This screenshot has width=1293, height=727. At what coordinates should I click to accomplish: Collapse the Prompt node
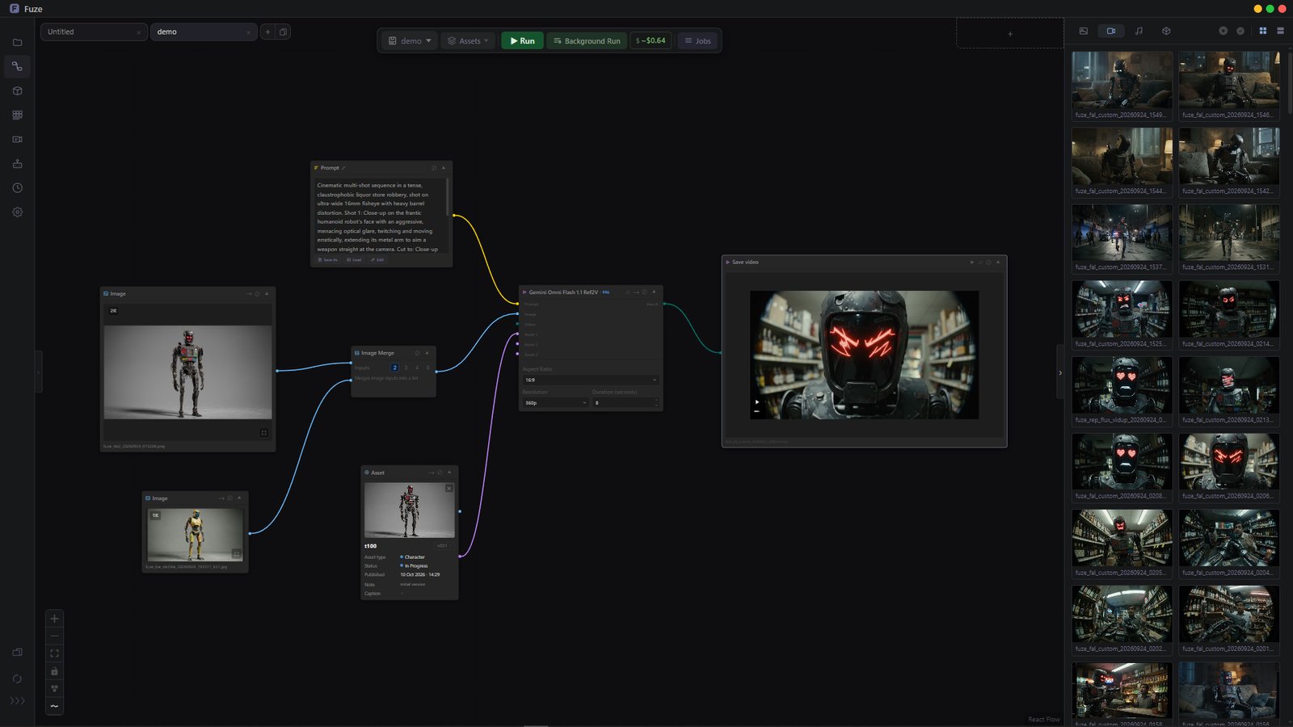[x=443, y=168]
